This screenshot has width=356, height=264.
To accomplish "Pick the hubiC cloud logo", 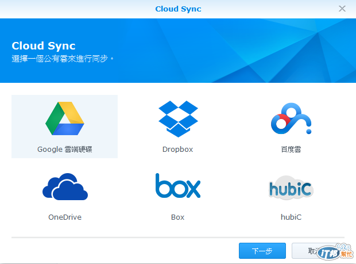I will (x=291, y=188).
